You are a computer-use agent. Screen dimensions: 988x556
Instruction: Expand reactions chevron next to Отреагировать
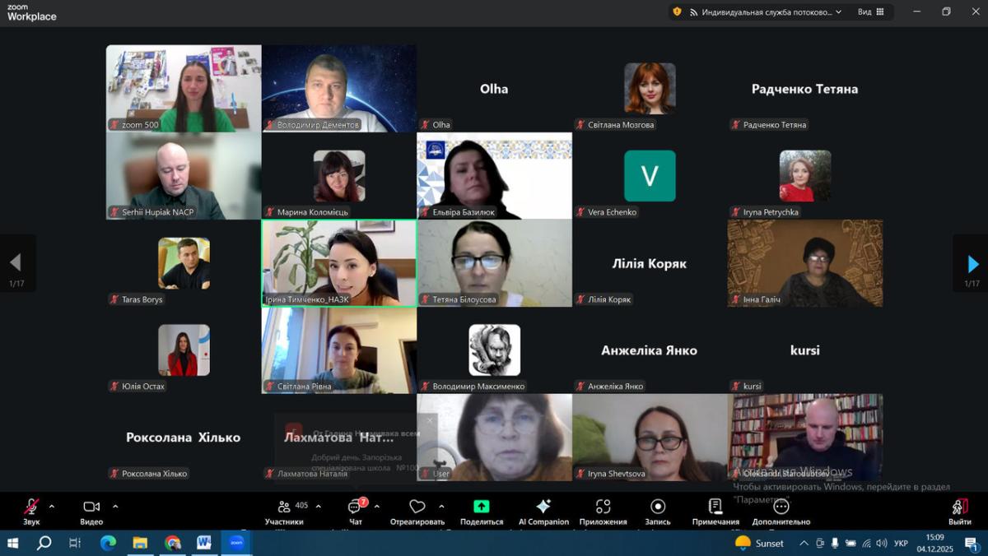tap(441, 507)
